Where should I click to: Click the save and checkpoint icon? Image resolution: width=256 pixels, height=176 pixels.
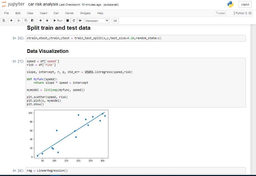(4, 20)
